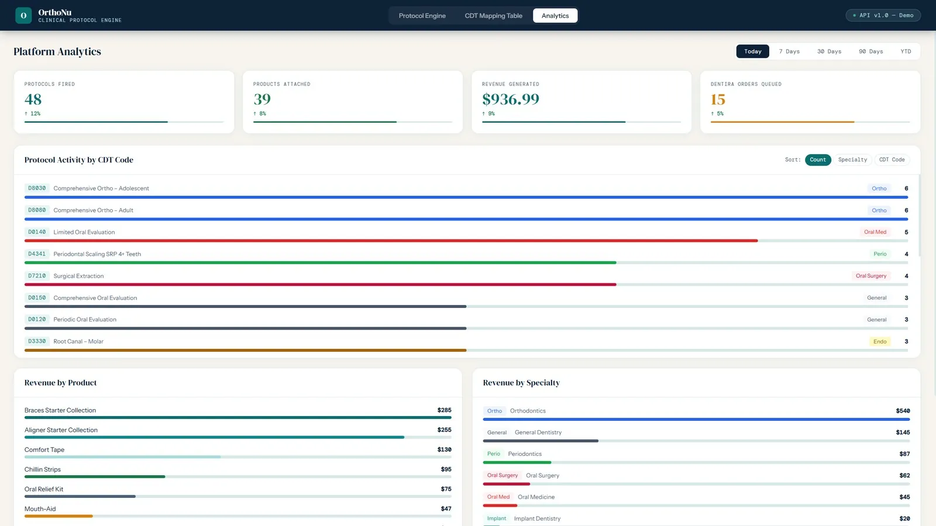Click the D4341 code tag
Viewport: 936px width, 526px height.
tap(37, 254)
